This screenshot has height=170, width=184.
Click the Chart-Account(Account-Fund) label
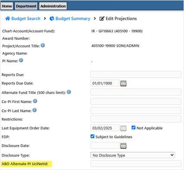(x=28, y=31)
